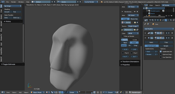
Task: Open the File menu
Action: pyautogui.click(x=7, y=2)
